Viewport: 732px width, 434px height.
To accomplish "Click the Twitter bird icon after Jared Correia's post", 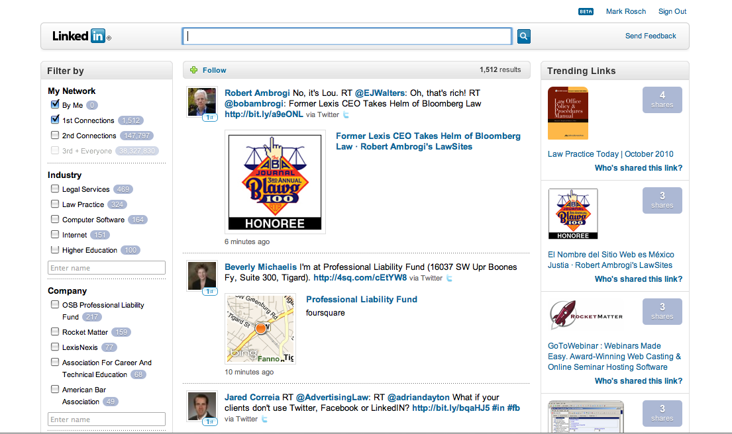I will pyautogui.click(x=264, y=419).
